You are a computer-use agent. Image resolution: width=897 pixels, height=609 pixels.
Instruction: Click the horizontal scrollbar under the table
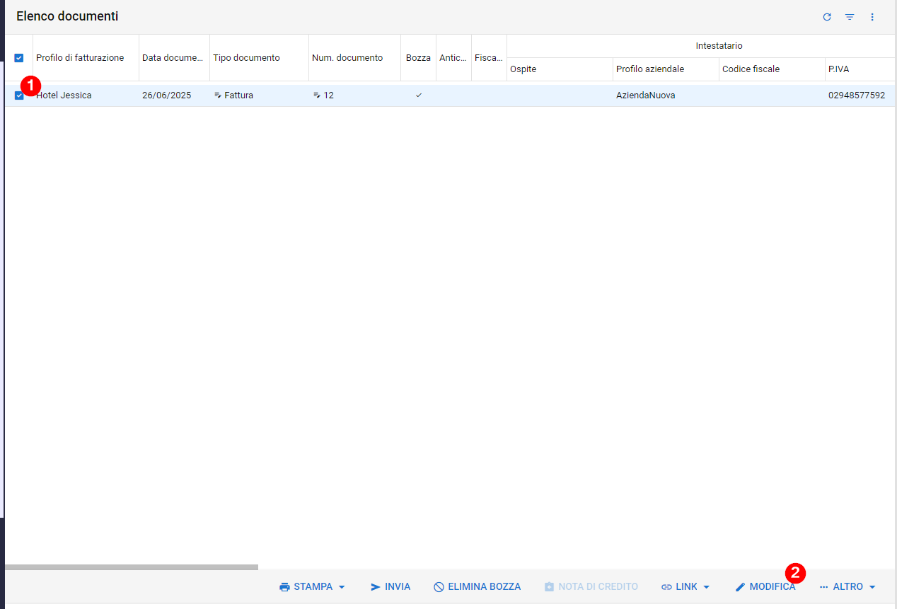click(x=132, y=567)
